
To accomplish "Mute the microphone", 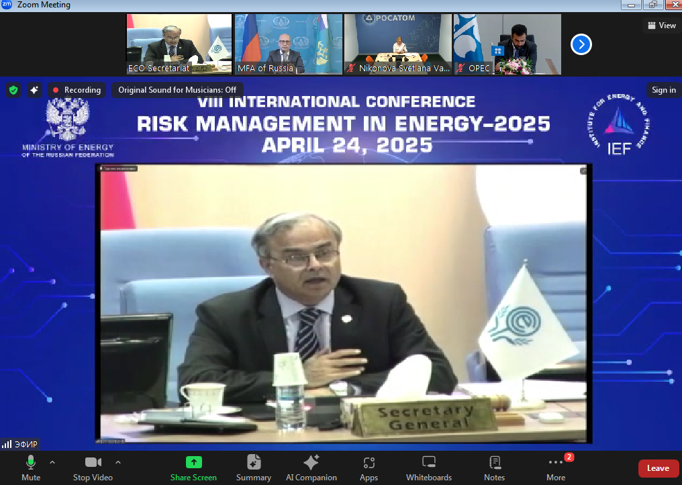I will click(31, 468).
